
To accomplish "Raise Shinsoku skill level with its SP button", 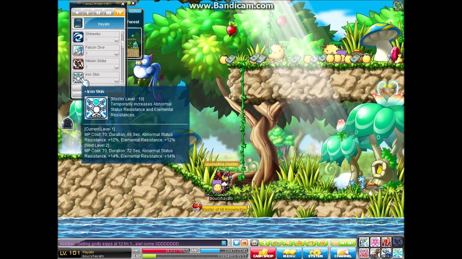I will point(117,40).
